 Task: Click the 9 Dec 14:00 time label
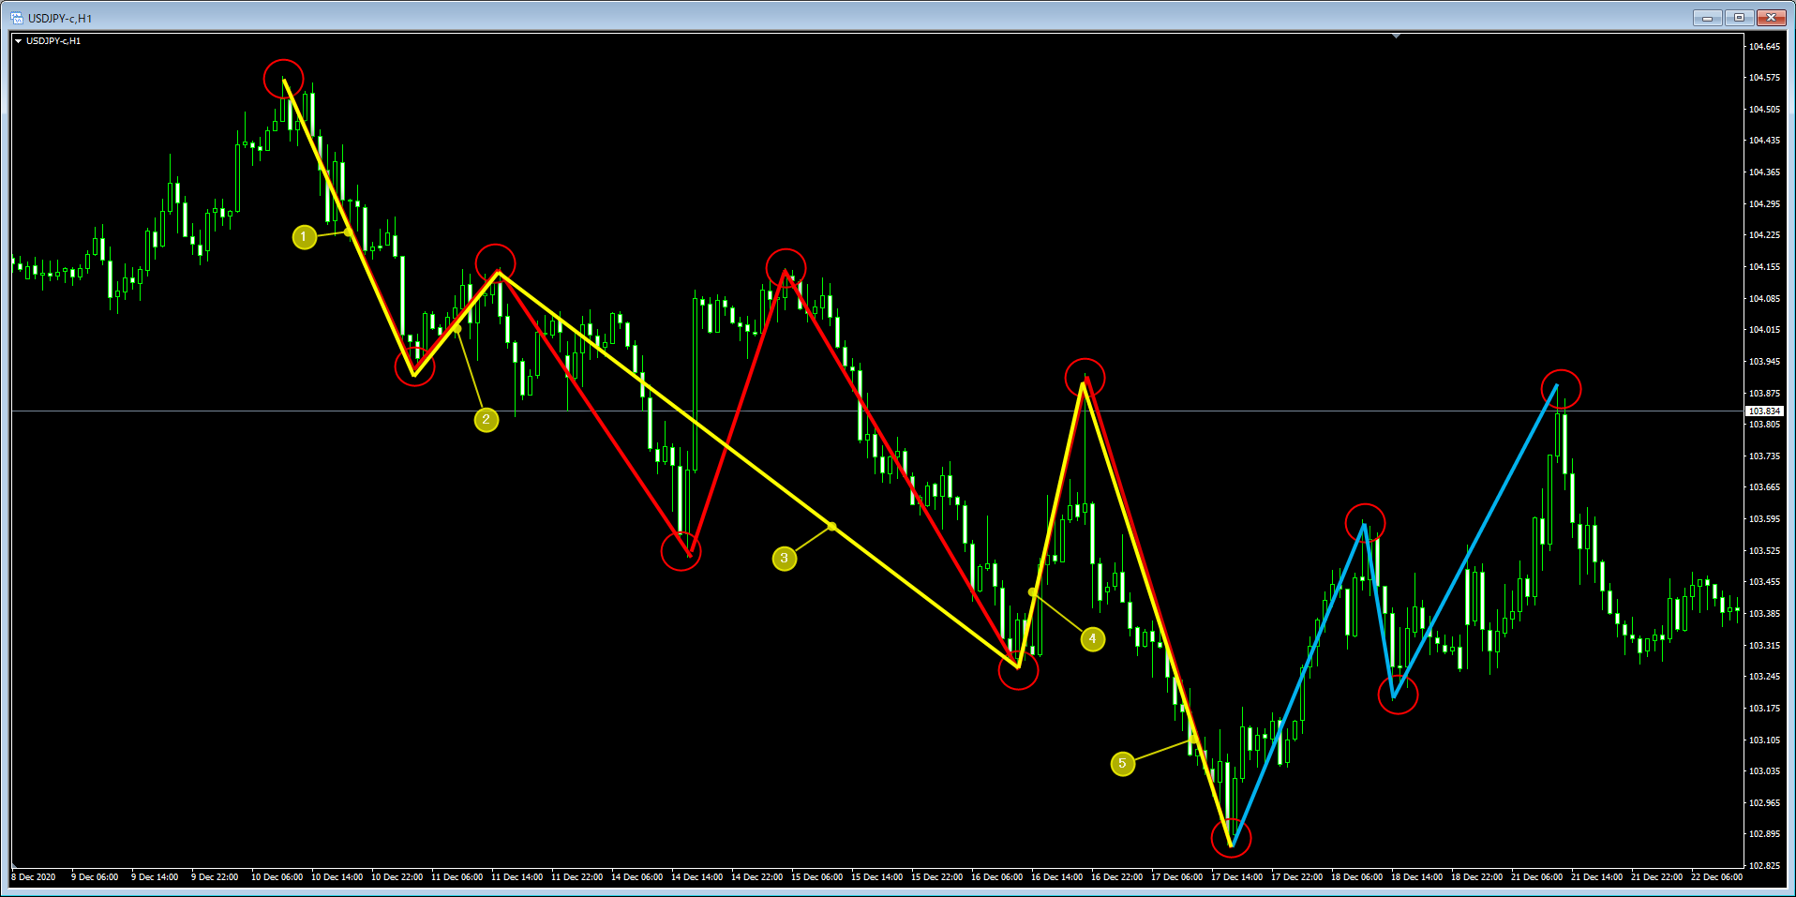(155, 877)
